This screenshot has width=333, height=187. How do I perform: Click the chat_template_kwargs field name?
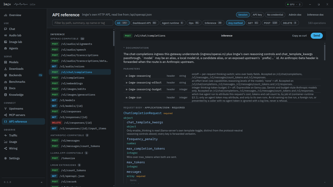tap(145, 122)
